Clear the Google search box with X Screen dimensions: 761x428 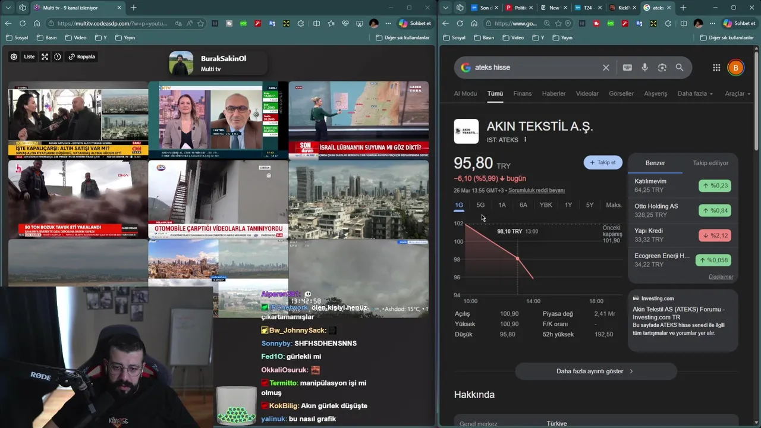pos(606,68)
